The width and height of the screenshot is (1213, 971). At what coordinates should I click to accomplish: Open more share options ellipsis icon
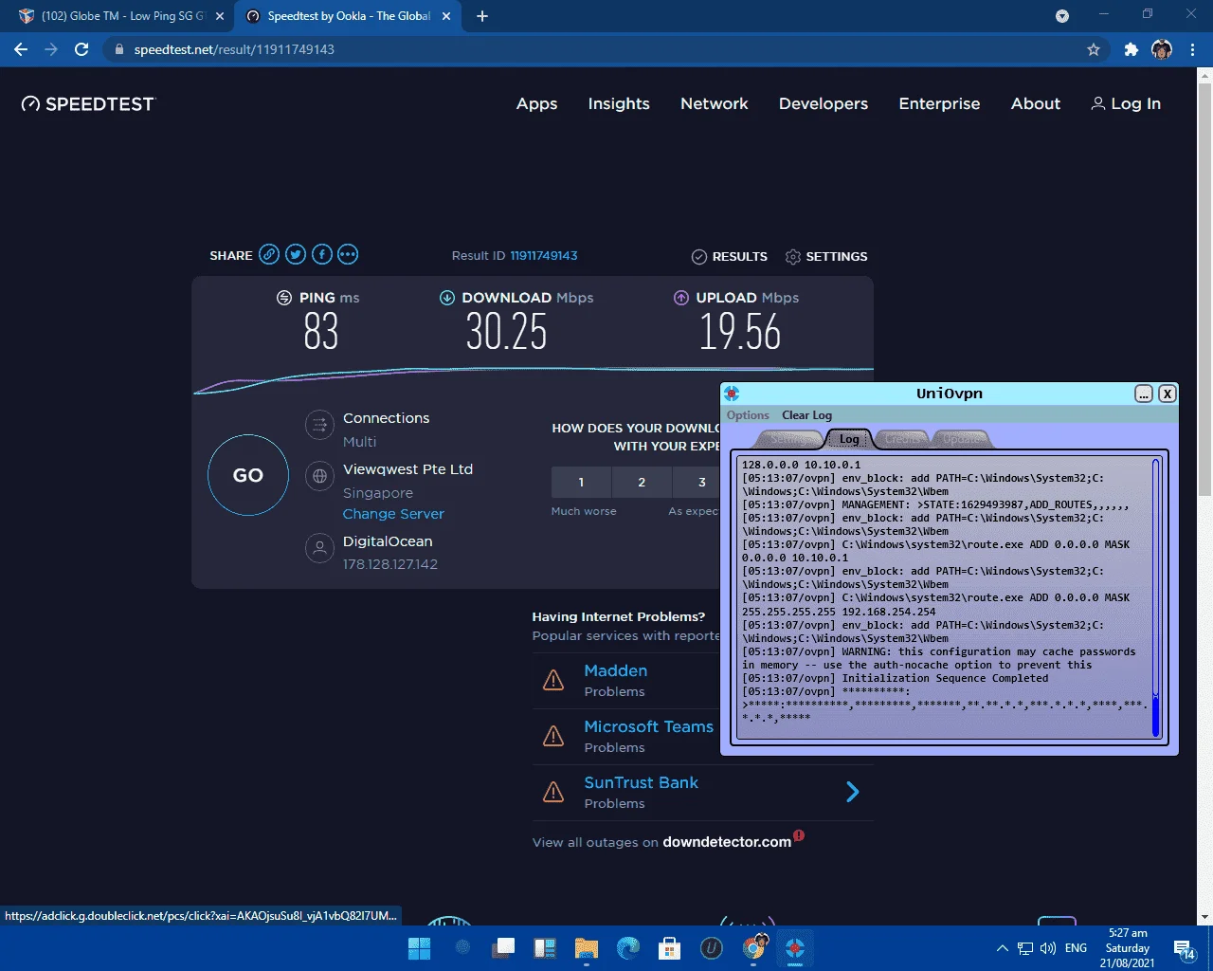(348, 254)
